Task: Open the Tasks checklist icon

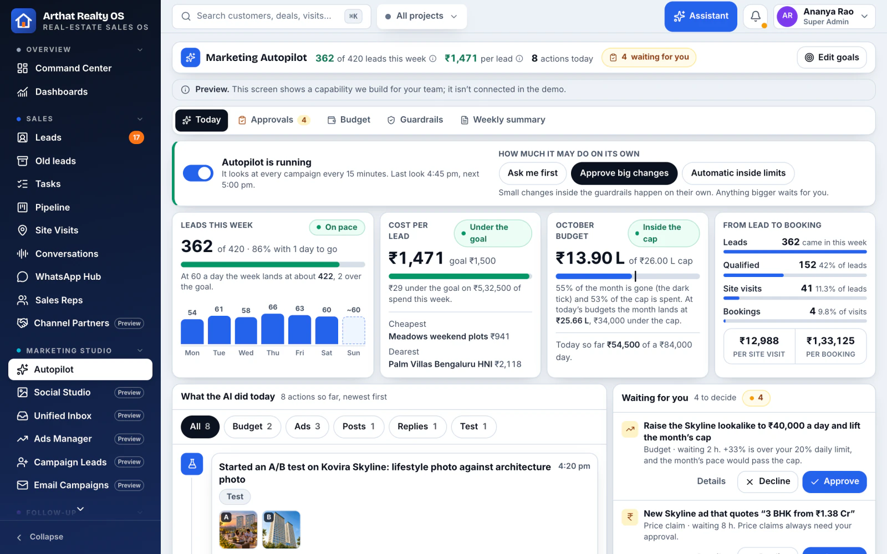Action: point(22,184)
